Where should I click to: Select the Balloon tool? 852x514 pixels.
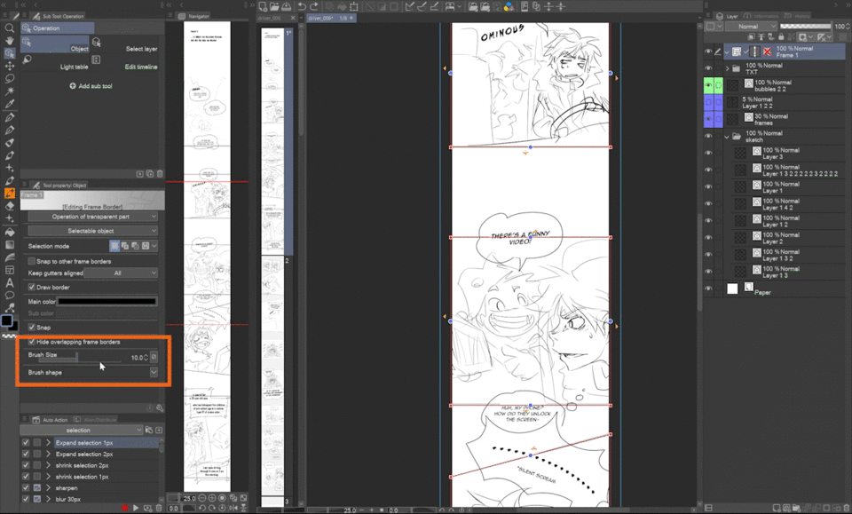point(9,295)
